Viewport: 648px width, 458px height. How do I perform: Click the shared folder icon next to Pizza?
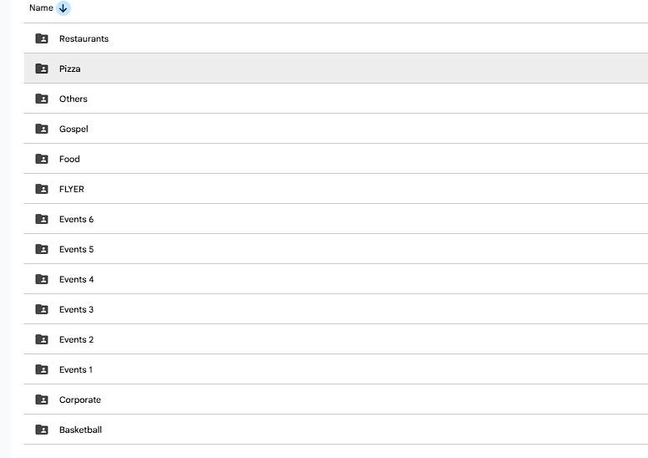click(42, 69)
